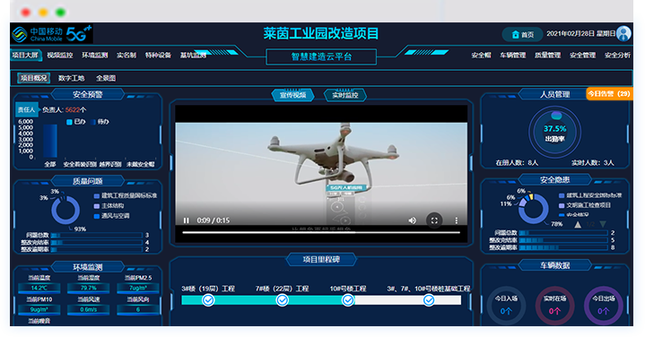Select the 3#楼 (19层) milestone checkmark

click(x=208, y=300)
